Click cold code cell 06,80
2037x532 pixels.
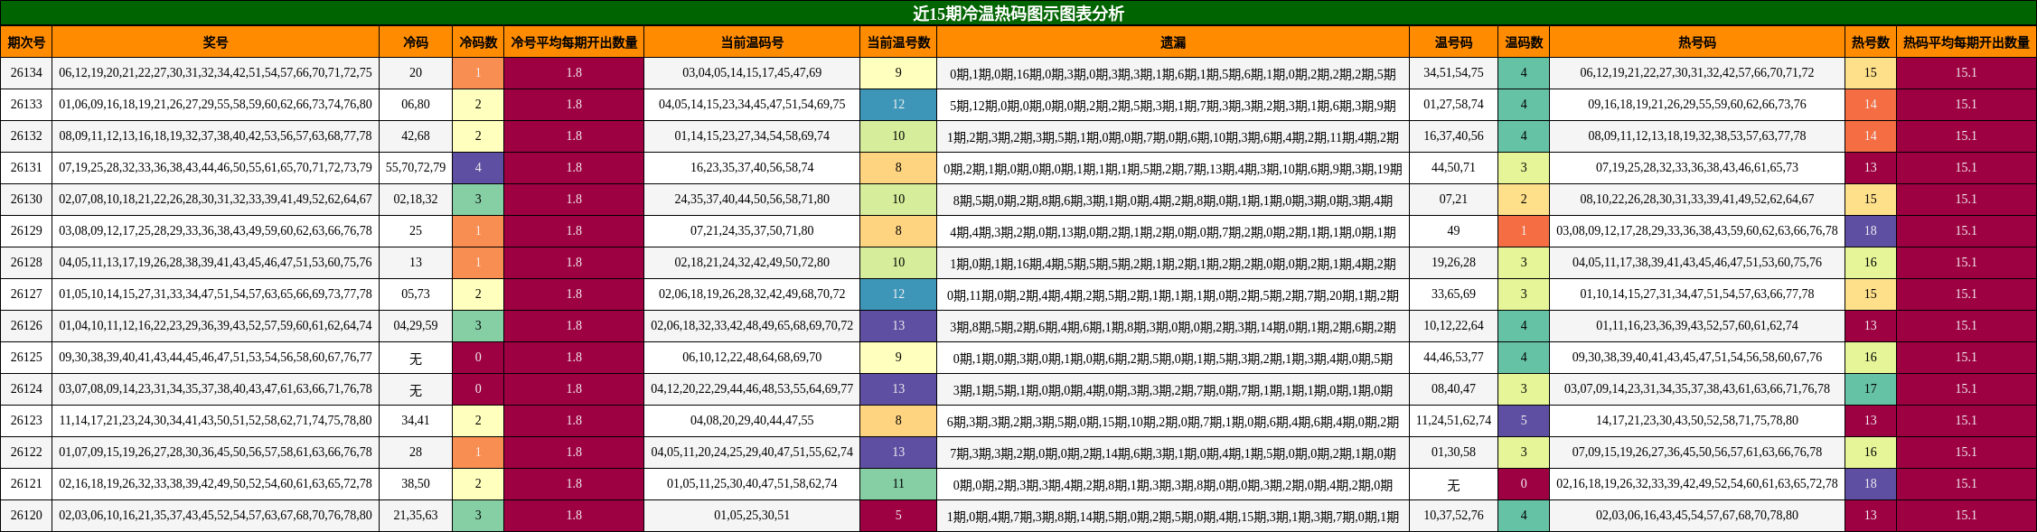click(x=416, y=105)
